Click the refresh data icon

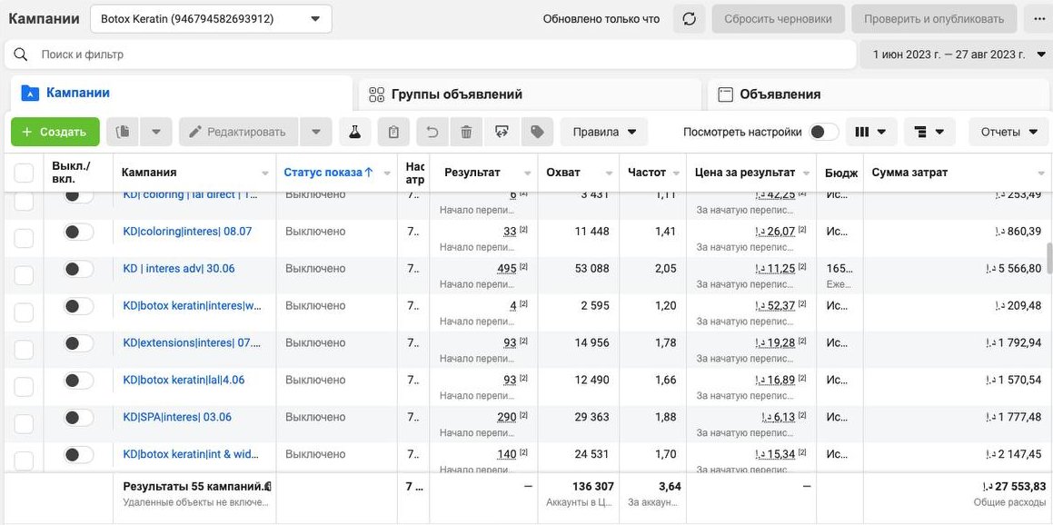point(689,19)
